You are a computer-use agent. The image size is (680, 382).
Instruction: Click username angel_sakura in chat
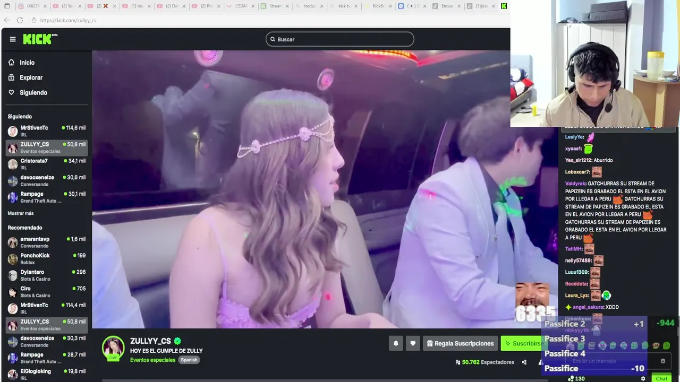(x=588, y=307)
